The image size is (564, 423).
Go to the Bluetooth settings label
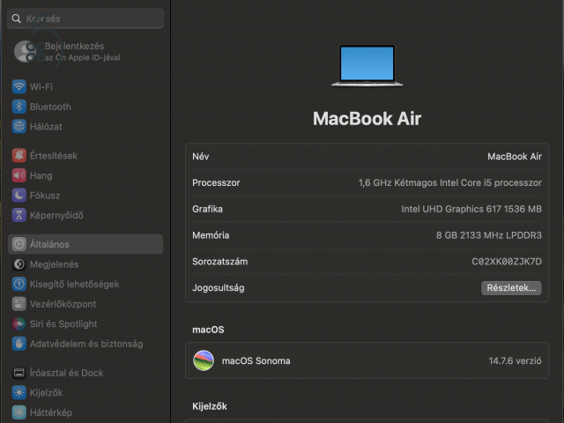coord(50,107)
